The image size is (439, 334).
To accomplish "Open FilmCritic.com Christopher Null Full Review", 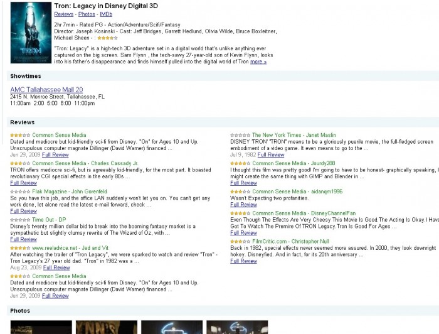I will click(243, 261).
